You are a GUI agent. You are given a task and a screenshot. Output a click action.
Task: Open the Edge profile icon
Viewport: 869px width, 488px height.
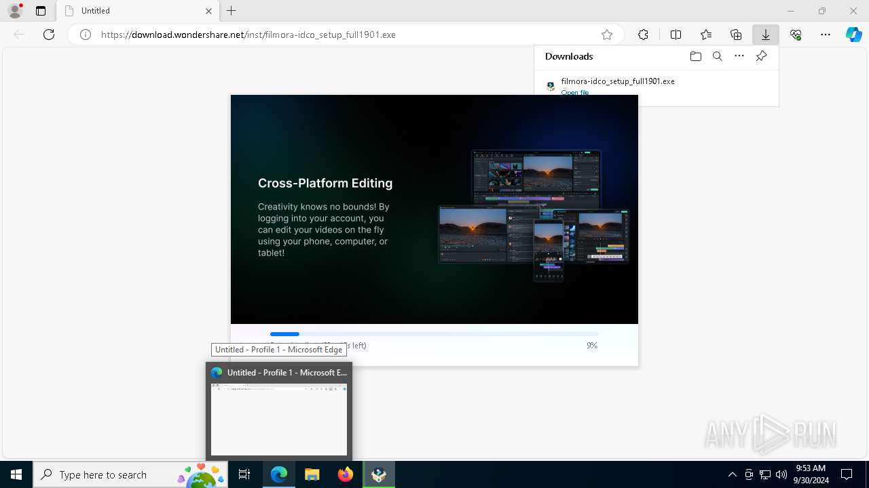(15, 11)
